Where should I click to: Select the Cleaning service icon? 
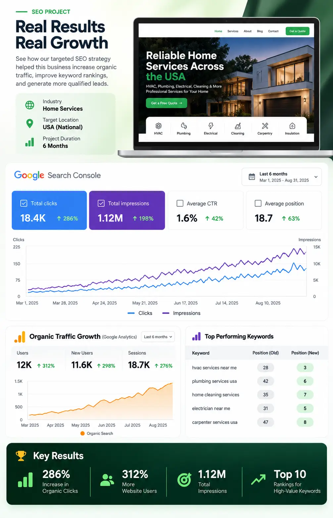(238, 126)
